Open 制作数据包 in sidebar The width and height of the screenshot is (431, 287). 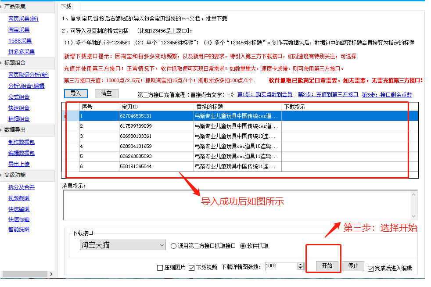point(22,142)
